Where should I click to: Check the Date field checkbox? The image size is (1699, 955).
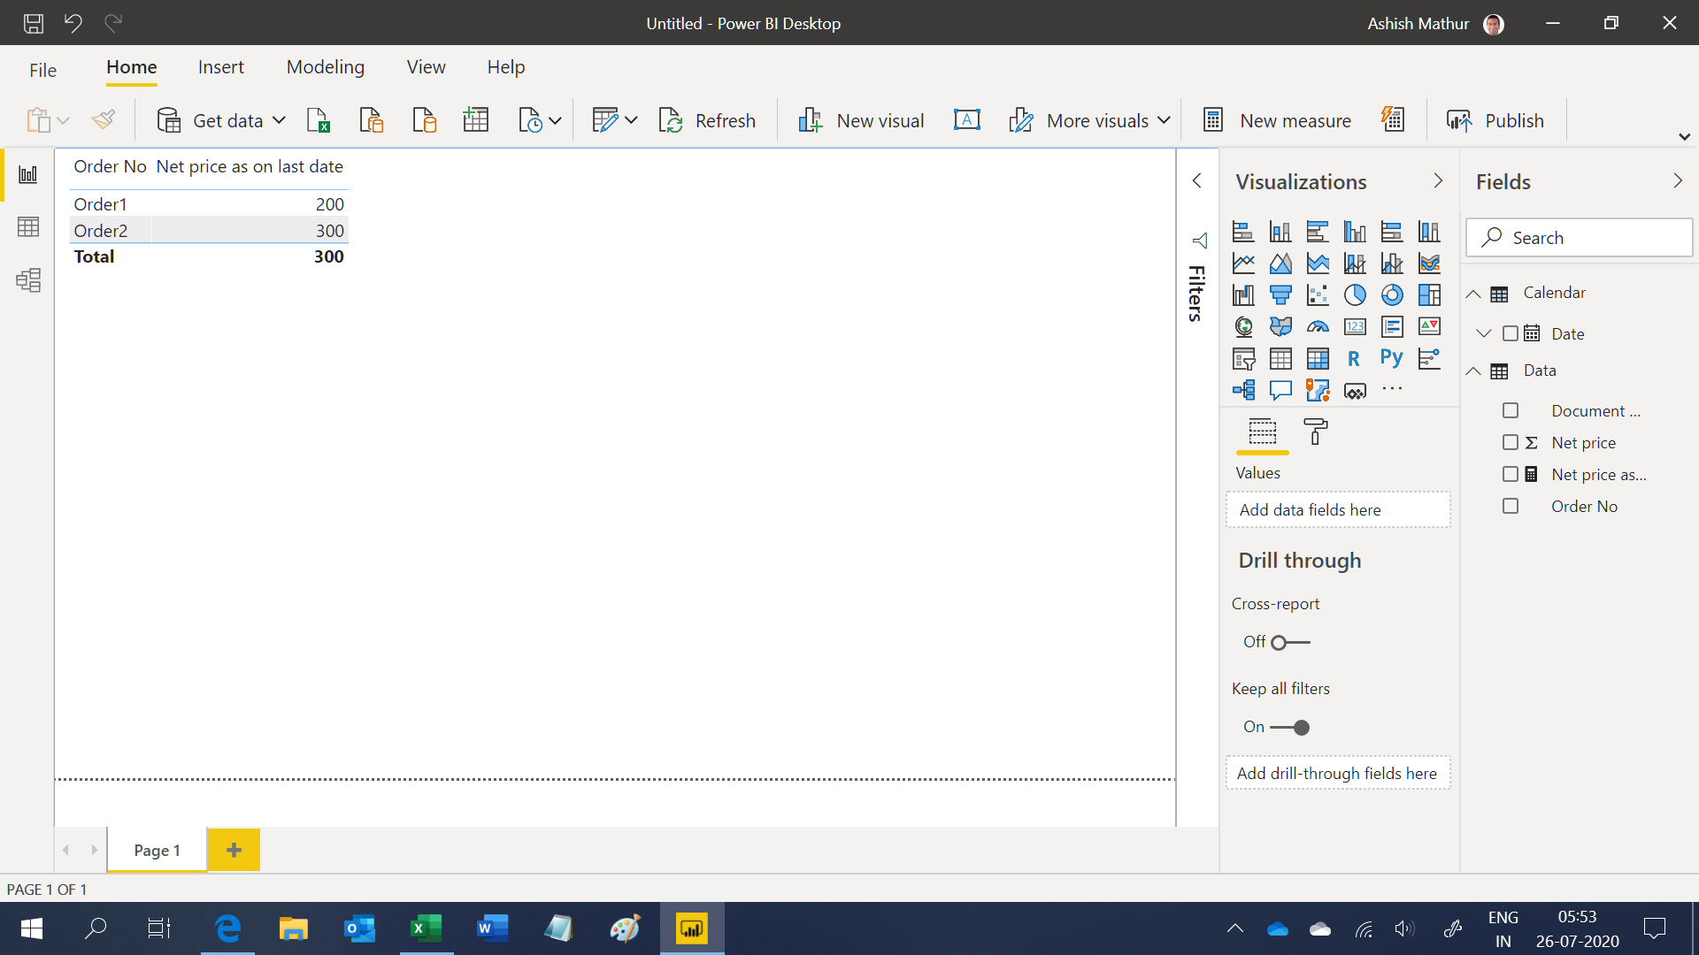(x=1511, y=333)
